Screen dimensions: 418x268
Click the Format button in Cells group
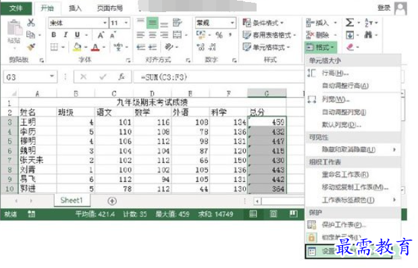[321, 47]
